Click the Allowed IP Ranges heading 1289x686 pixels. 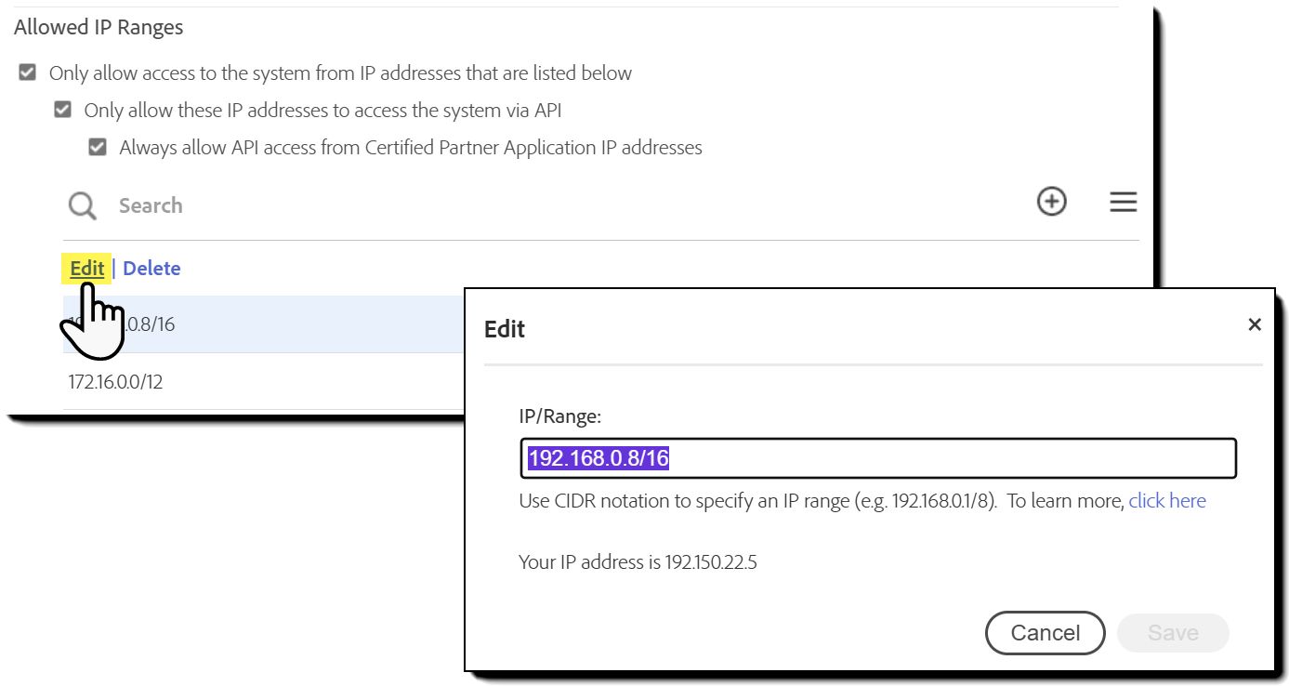[x=98, y=27]
